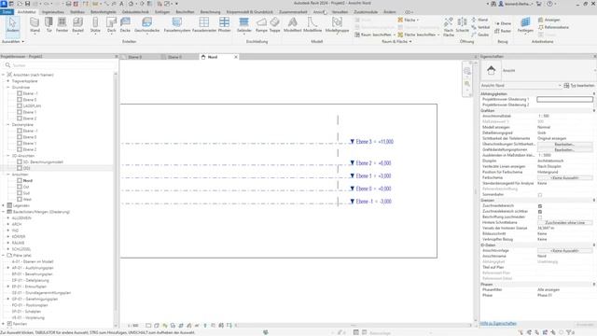Viewport: 597px width, 336px height.
Task: Click Keine Auswahl button for Ansichtsvorlage
Action: 564,251
